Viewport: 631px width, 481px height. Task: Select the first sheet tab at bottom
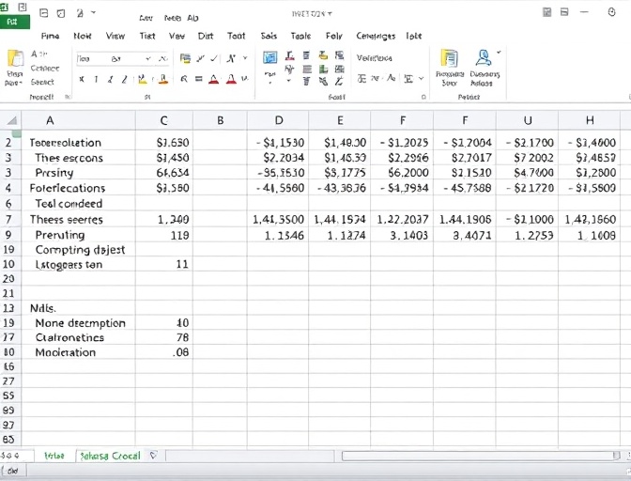coord(54,456)
